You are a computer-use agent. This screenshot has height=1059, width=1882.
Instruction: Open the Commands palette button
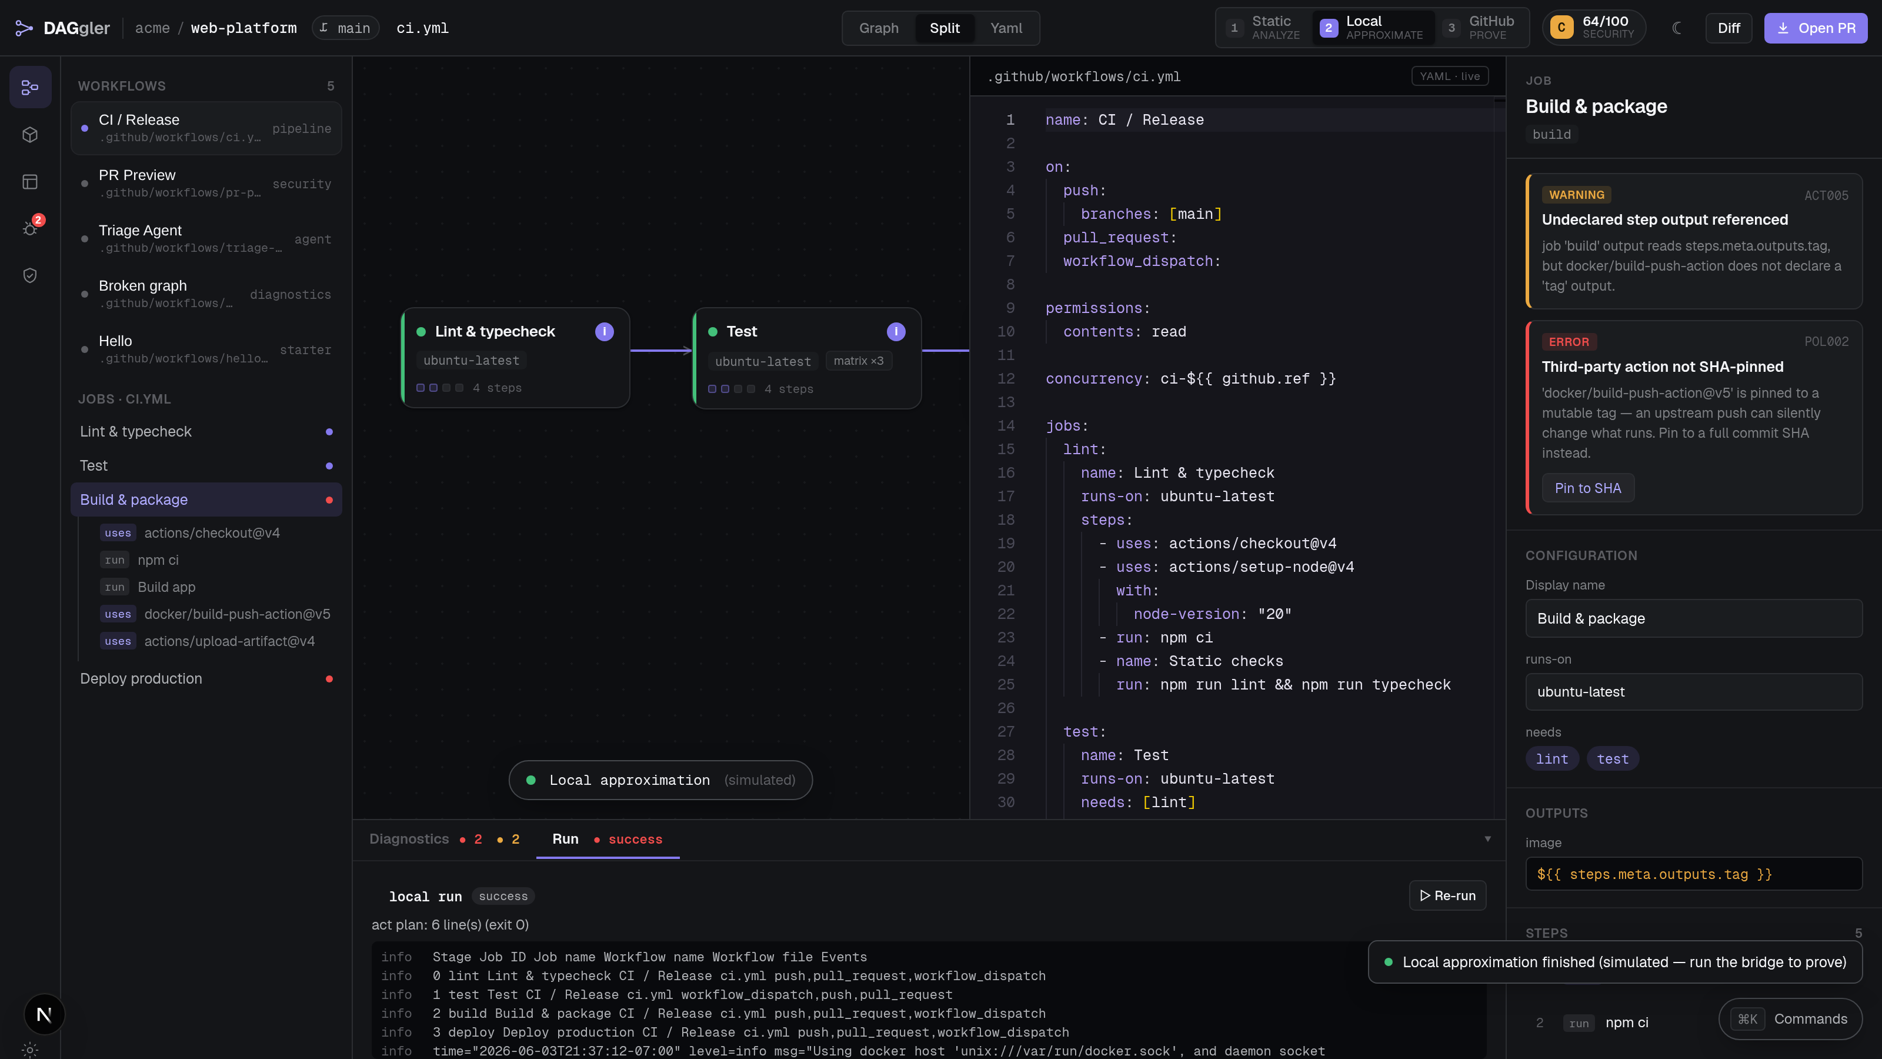pos(1790,1019)
